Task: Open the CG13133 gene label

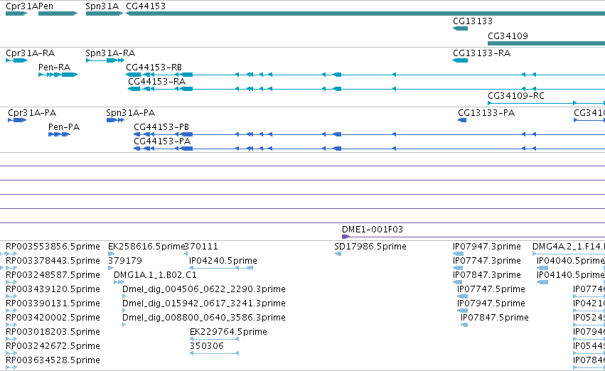Action: coord(473,21)
